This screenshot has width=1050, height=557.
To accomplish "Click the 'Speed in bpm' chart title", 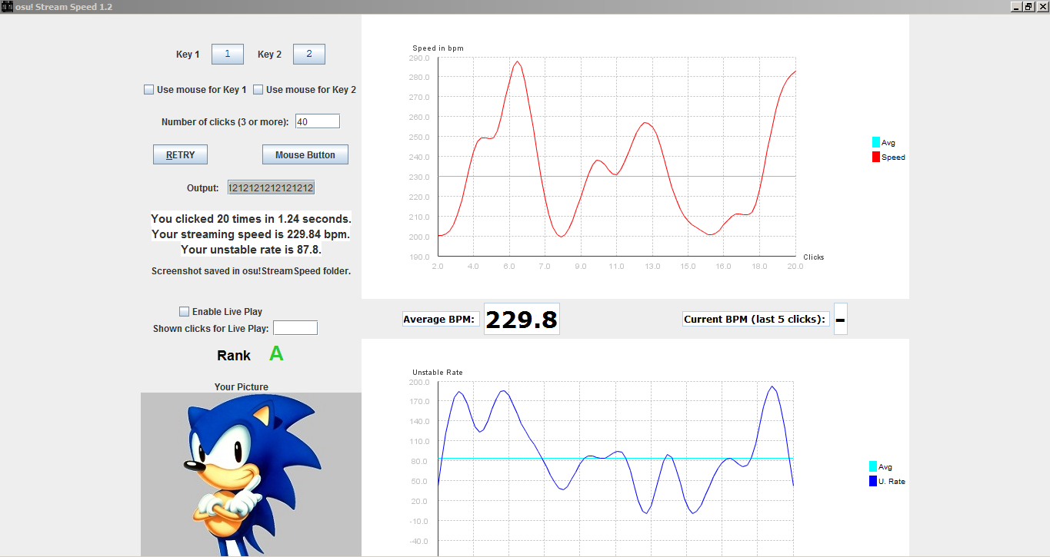I will tap(438, 48).
